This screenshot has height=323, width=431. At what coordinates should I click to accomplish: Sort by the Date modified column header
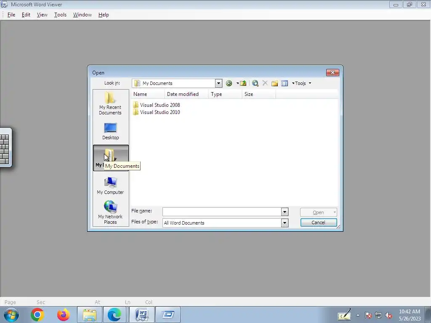click(x=186, y=94)
